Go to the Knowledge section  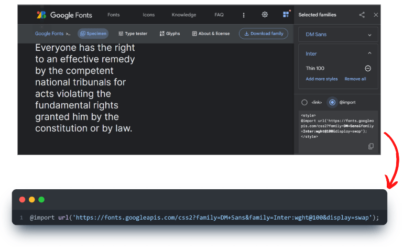click(184, 15)
